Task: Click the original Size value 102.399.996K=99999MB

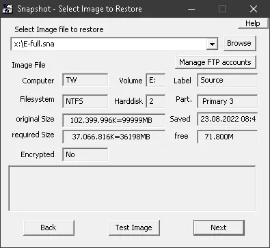Action: point(114,120)
